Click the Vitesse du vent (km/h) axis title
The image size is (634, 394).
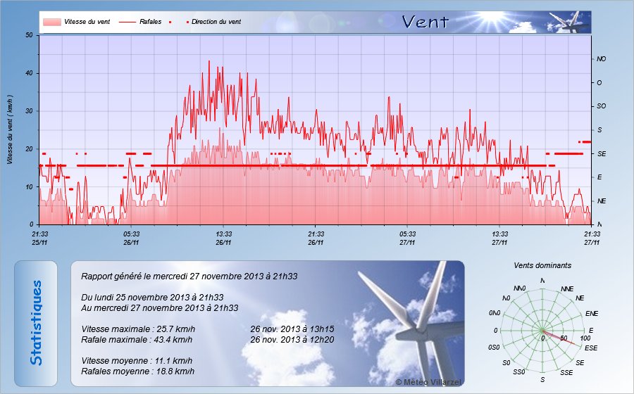click(10, 129)
